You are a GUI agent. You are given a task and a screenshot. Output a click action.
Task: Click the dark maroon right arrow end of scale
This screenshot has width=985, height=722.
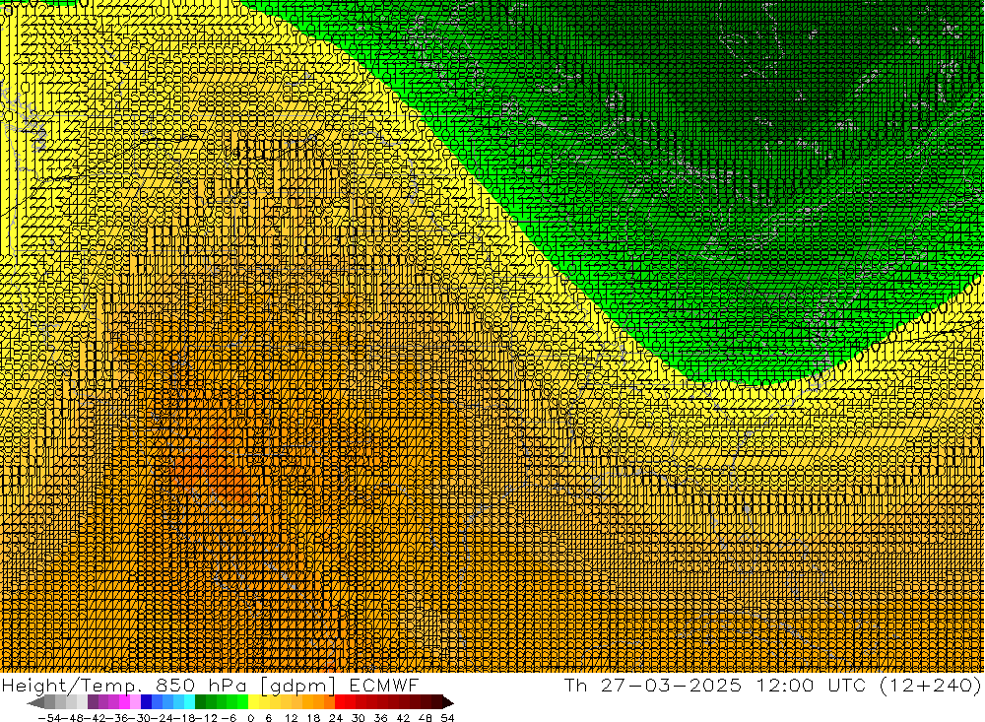448,703
